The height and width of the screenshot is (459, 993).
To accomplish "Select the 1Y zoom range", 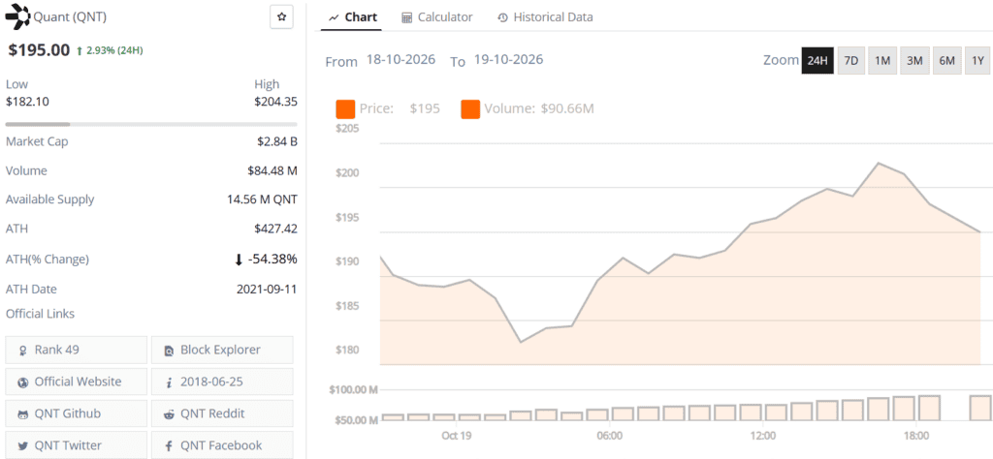I will [977, 61].
